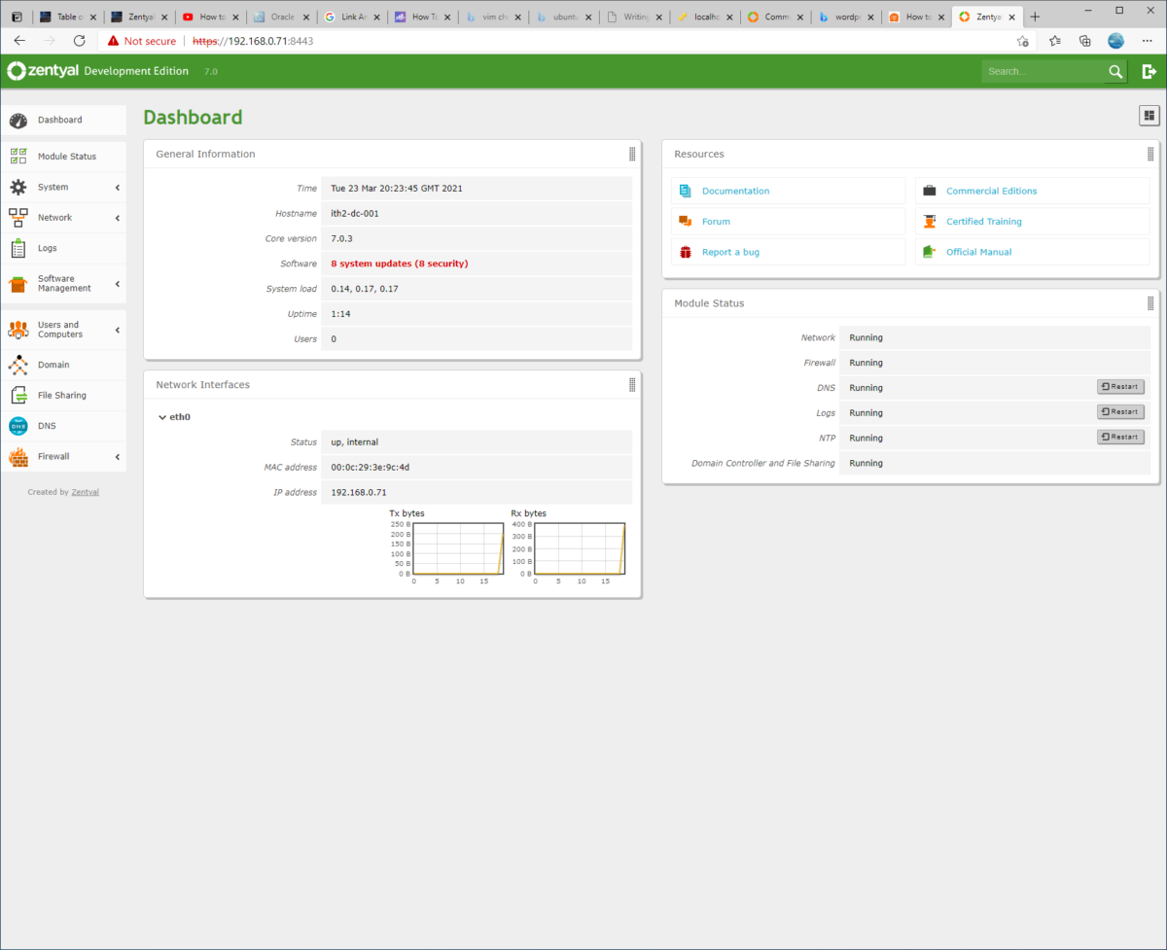Restart the NTP service
The height and width of the screenshot is (950, 1167).
1119,437
